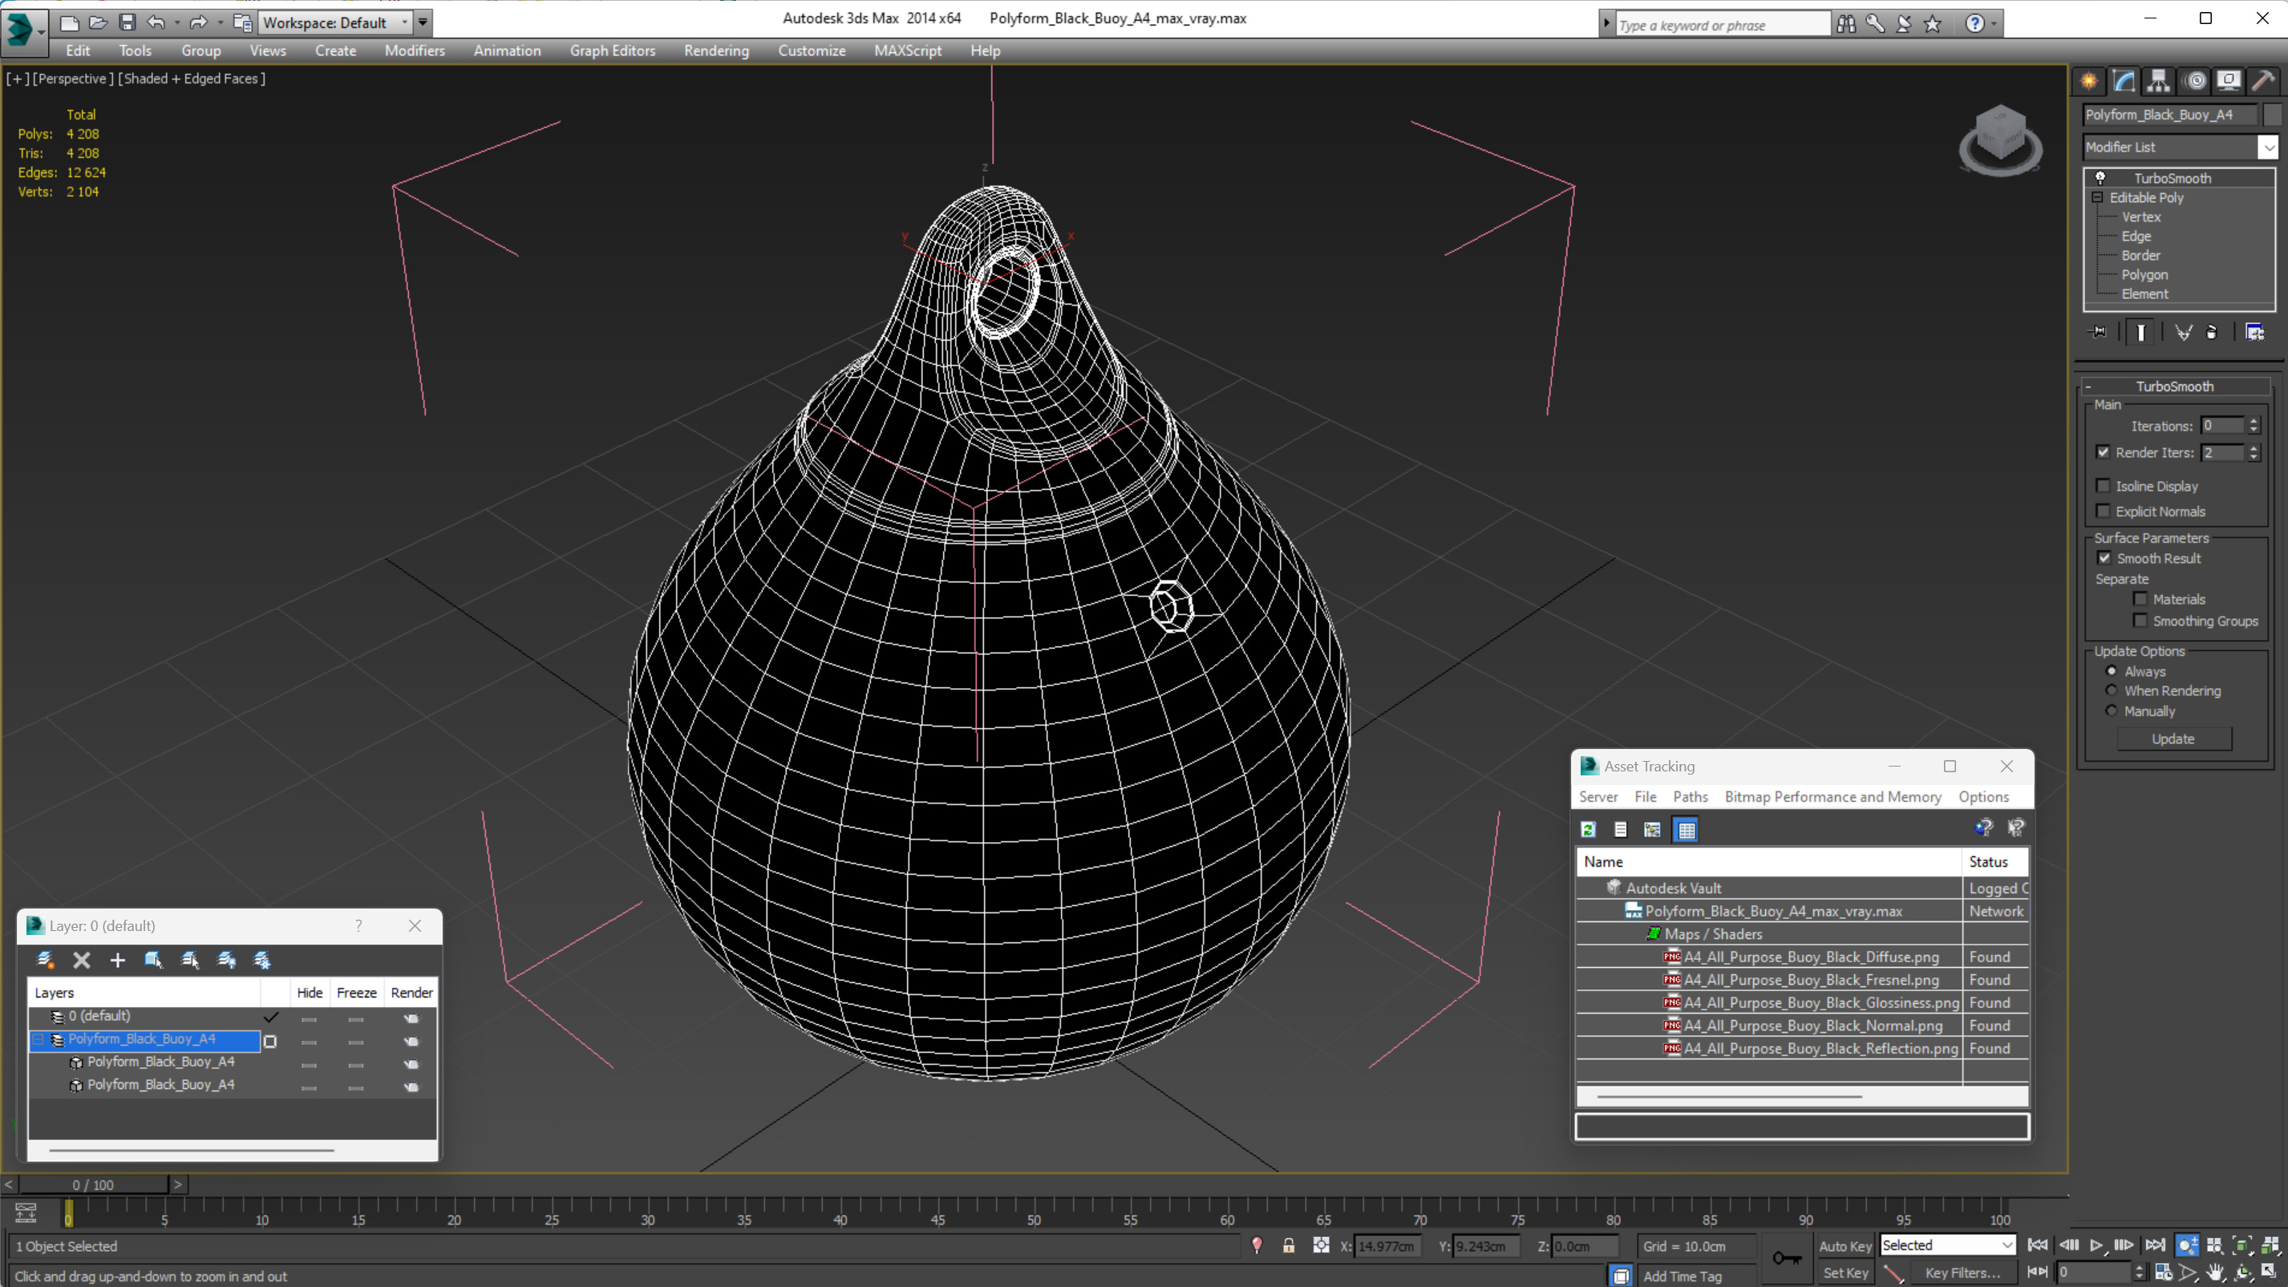2288x1287 pixels.
Task: Open the Hierarchy command panel tab
Action: [x=2158, y=81]
